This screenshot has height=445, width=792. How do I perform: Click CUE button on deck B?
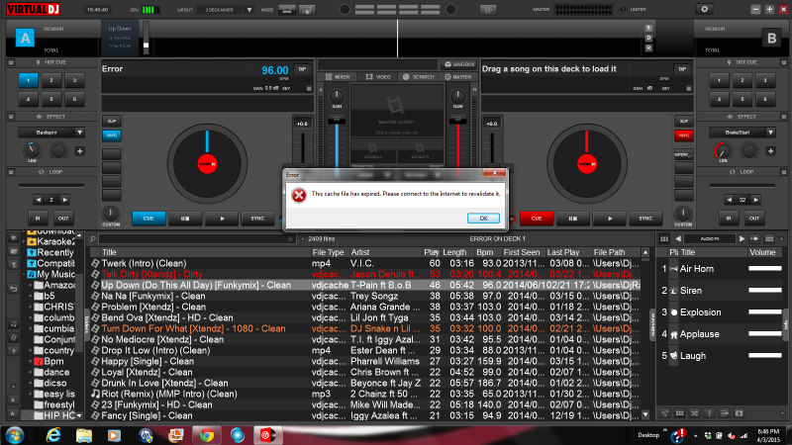click(x=537, y=219)
